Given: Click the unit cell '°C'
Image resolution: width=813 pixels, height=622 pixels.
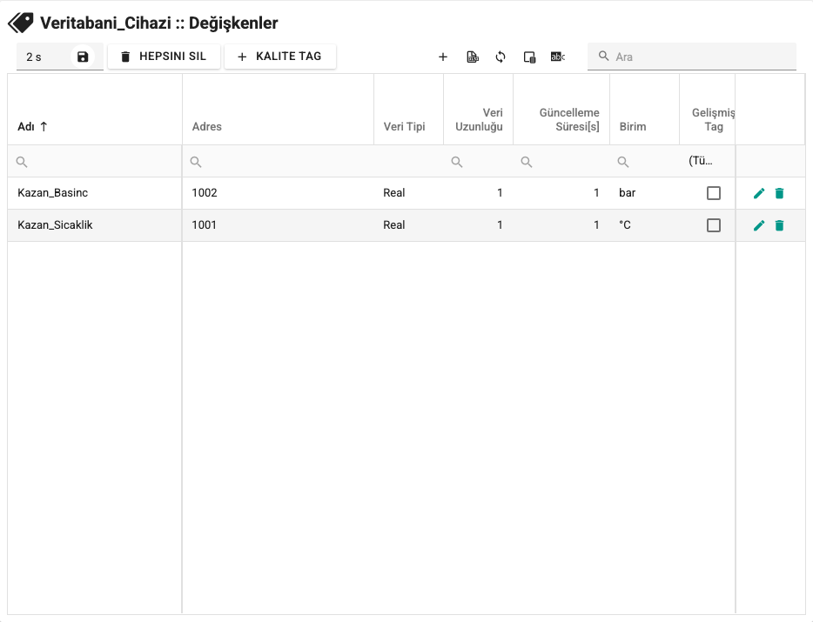Looking at the screenshot, I should (644, 225).
